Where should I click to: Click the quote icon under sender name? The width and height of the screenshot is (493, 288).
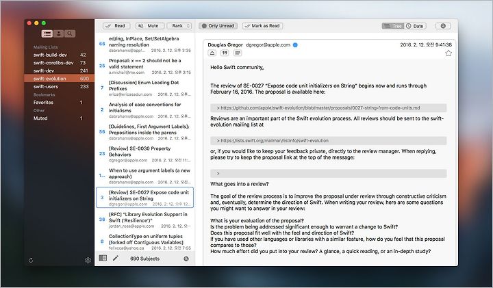click(x=225, y=53)
